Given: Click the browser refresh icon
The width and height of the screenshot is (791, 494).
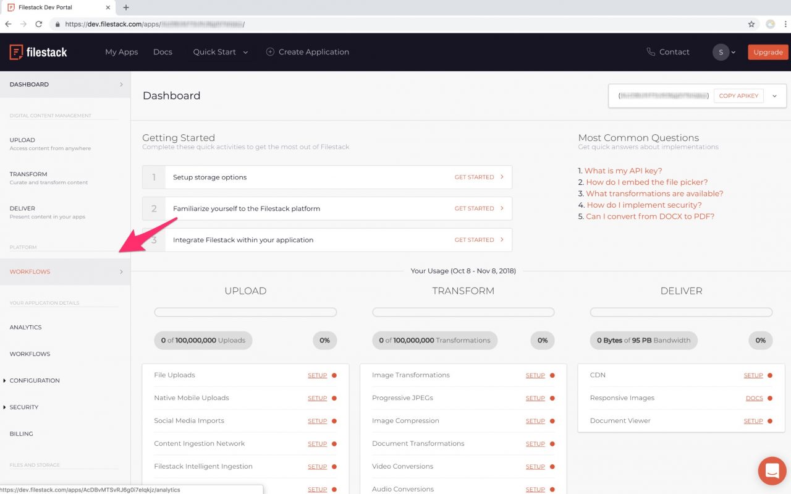Looking at the screenshot, I should (x=39, y=24).
